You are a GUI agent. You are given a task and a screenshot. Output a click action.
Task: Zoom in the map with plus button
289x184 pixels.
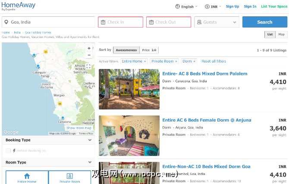click(x=89, y=48)
